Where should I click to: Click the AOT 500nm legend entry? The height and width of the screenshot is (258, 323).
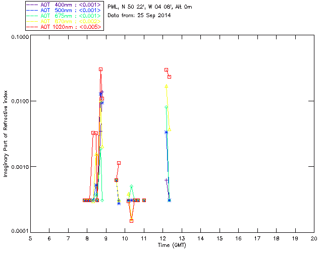(64, 10)
